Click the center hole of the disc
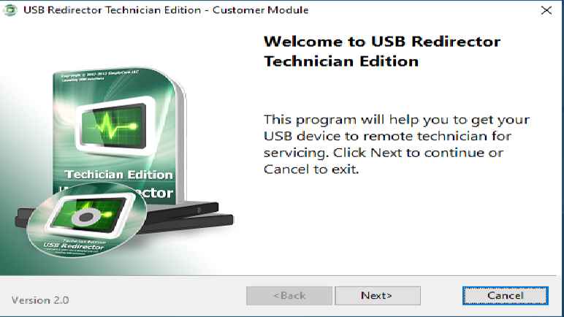564x317 pixels. [87, 217]
